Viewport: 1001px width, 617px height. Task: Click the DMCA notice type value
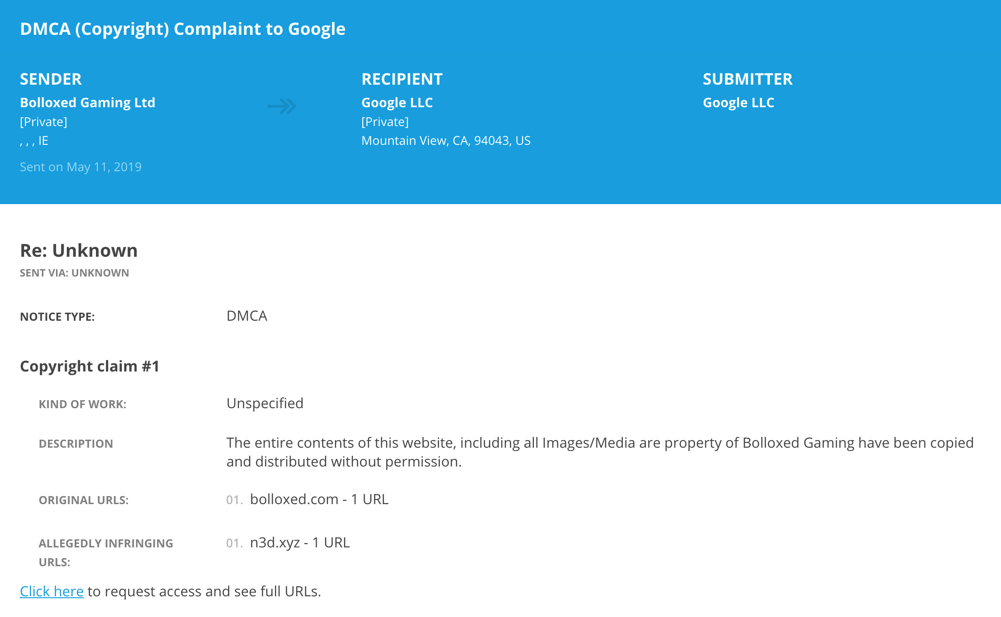pyautogui.click(x=246, y=316)
